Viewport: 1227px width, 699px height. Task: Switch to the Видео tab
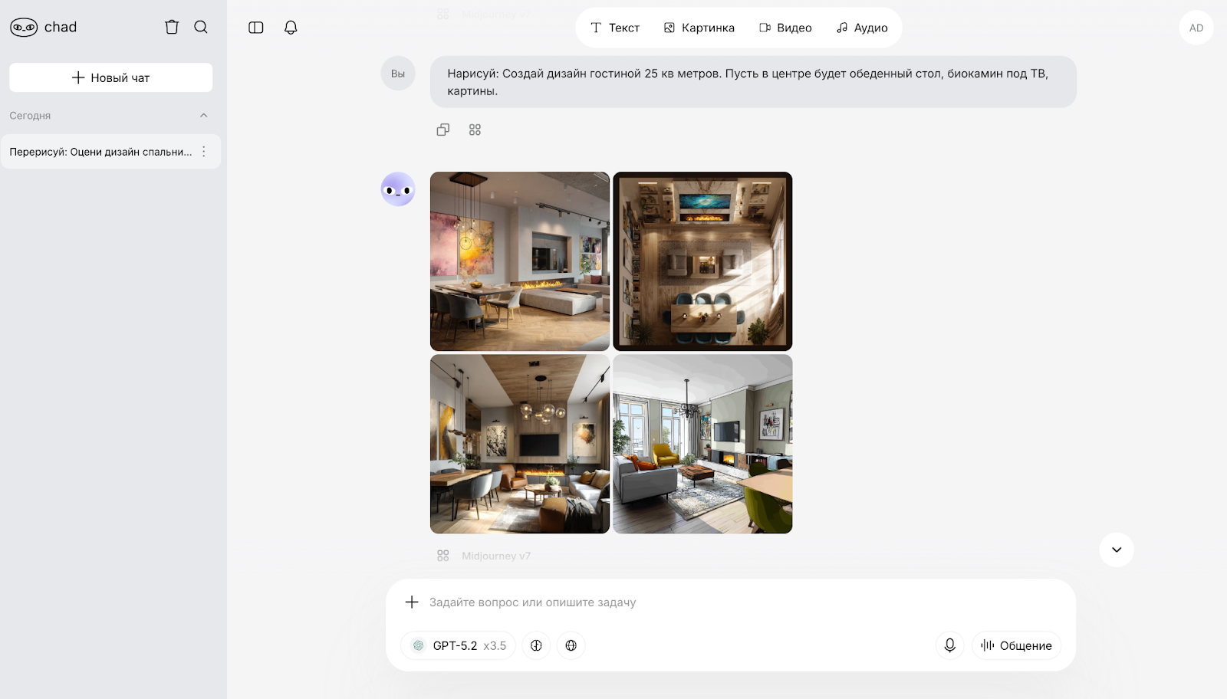click(785, 28)
